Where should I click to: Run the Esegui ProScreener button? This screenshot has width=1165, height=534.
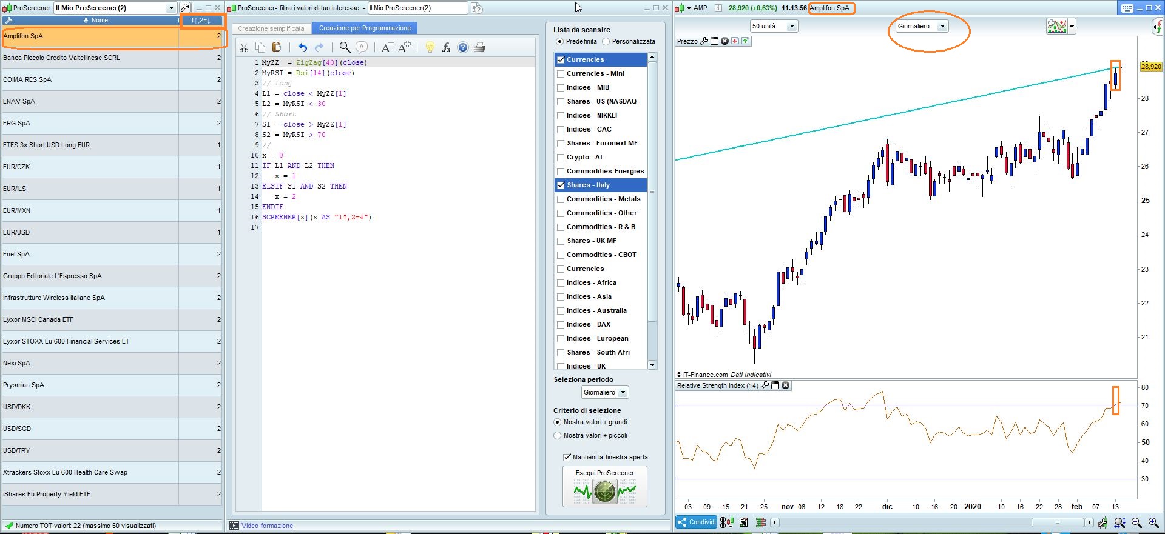[x=605, y=486]
